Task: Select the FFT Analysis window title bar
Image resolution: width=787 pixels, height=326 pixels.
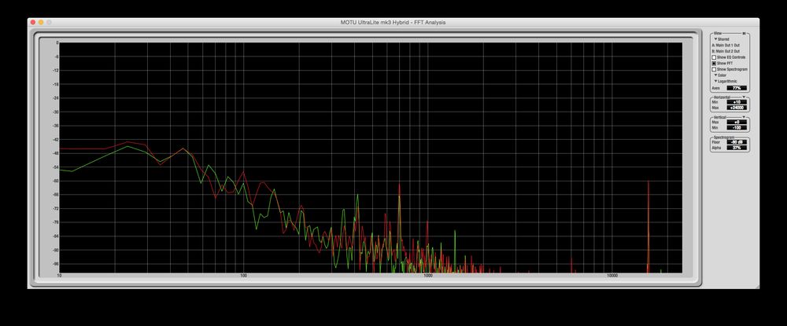Action: point(393,22)
